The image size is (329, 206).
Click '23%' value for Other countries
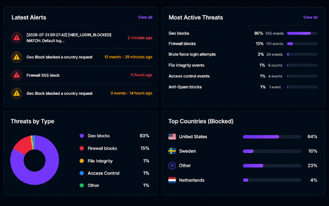(313, 166)
